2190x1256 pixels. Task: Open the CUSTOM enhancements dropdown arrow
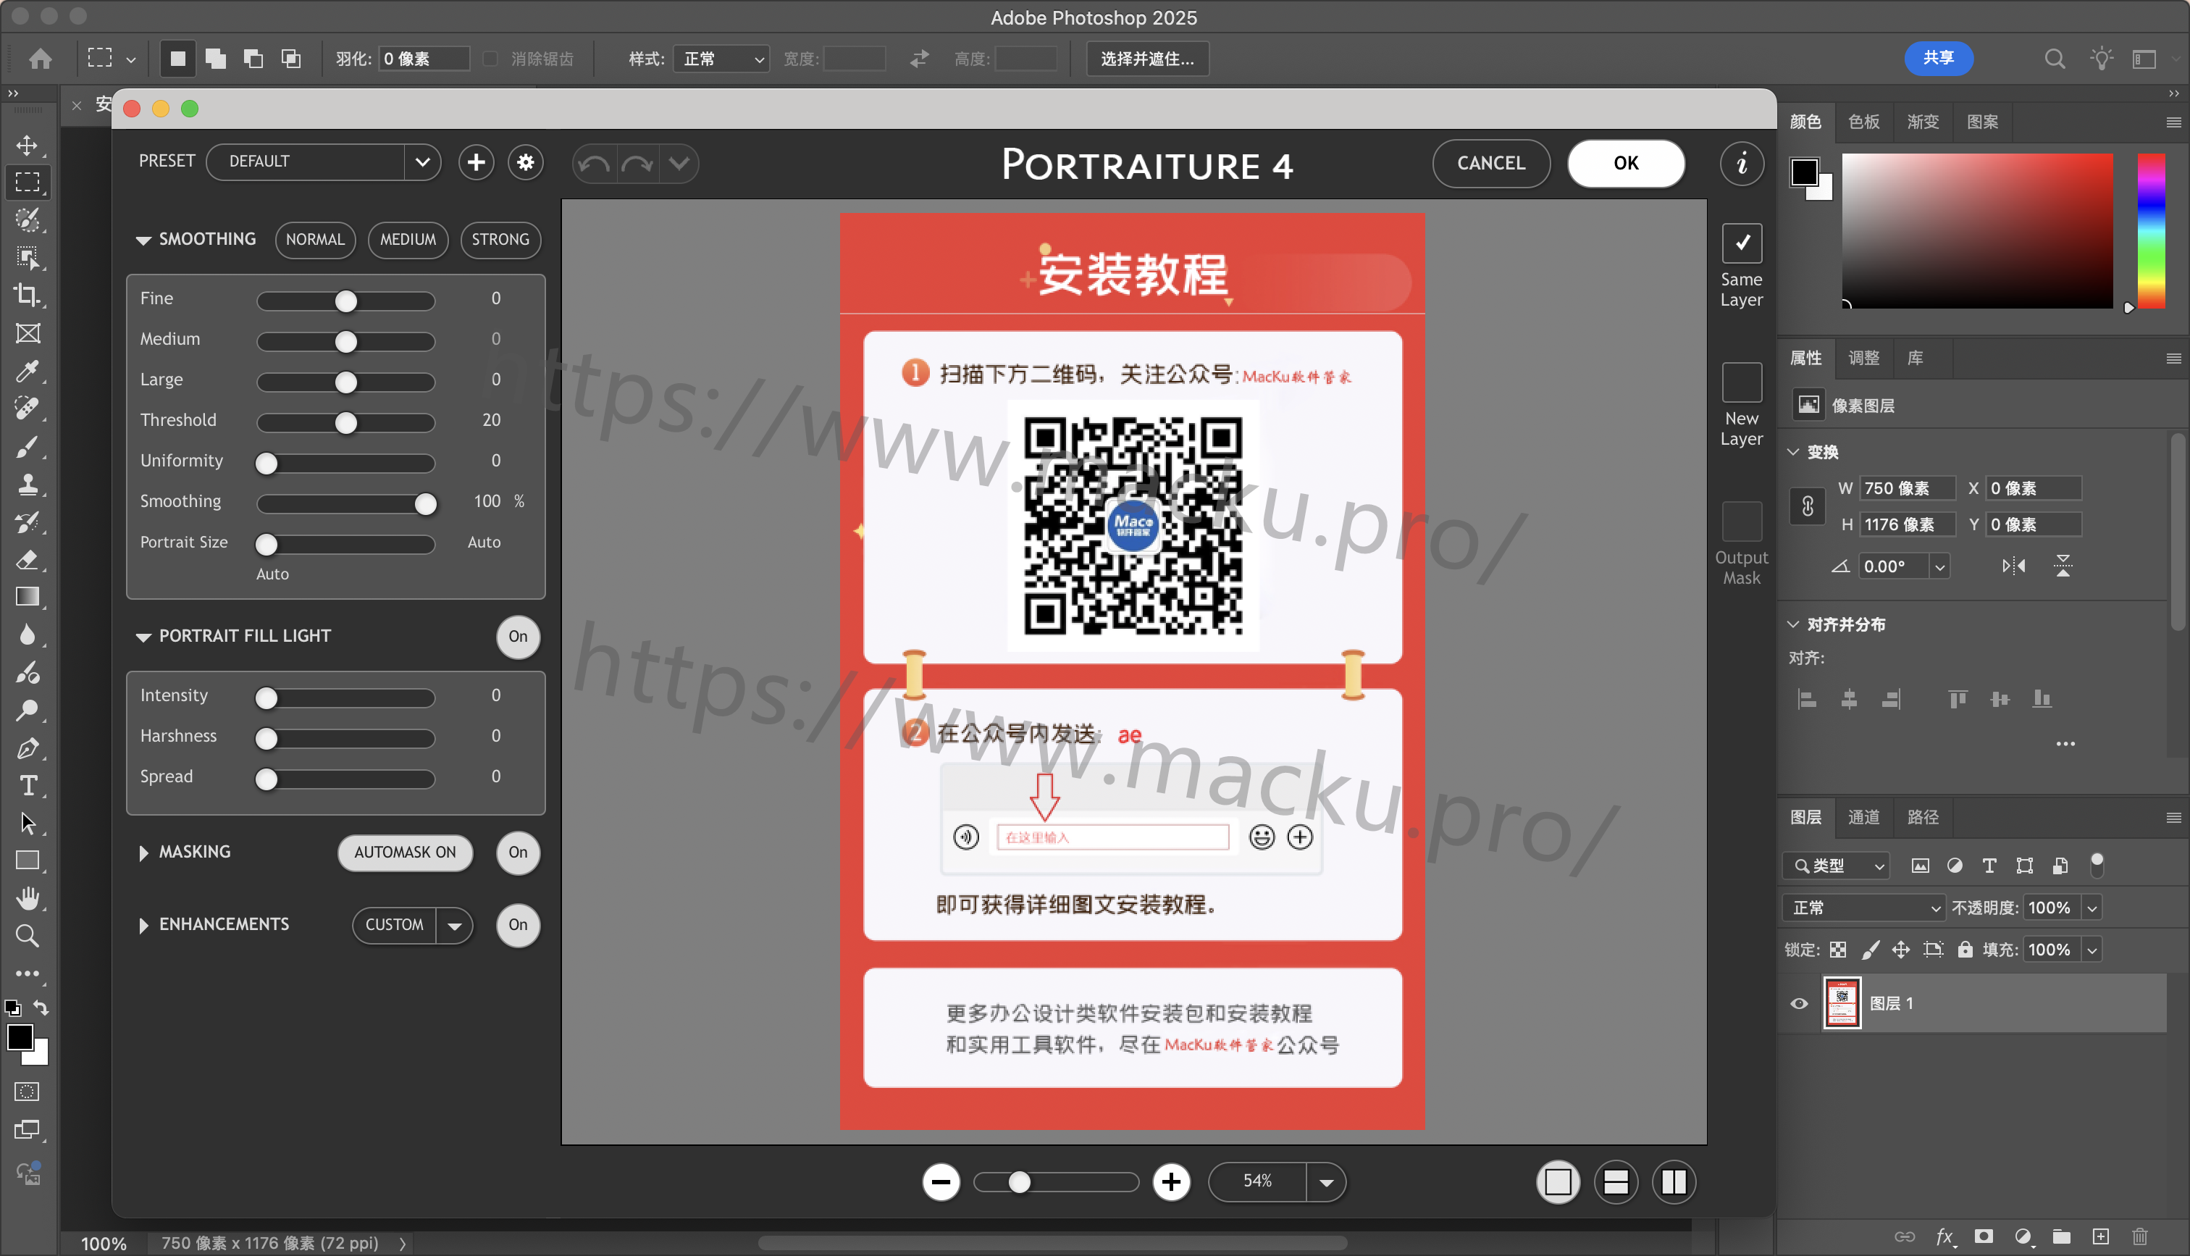(x=454, y=926)
